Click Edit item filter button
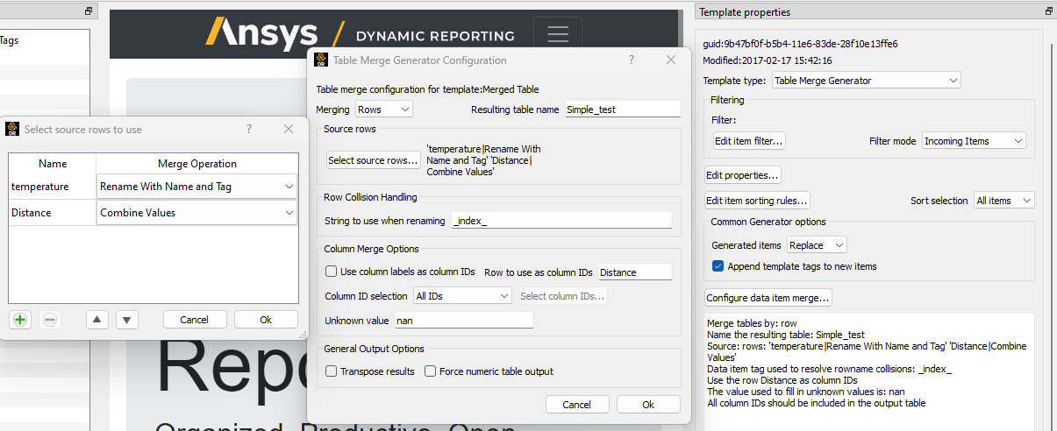 [x=748, y=141]
